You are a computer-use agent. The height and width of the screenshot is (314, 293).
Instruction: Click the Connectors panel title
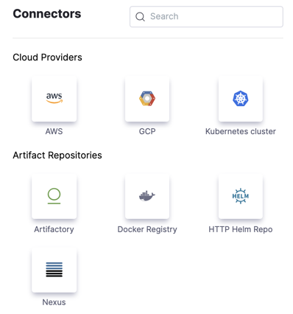tap(47, 14)
